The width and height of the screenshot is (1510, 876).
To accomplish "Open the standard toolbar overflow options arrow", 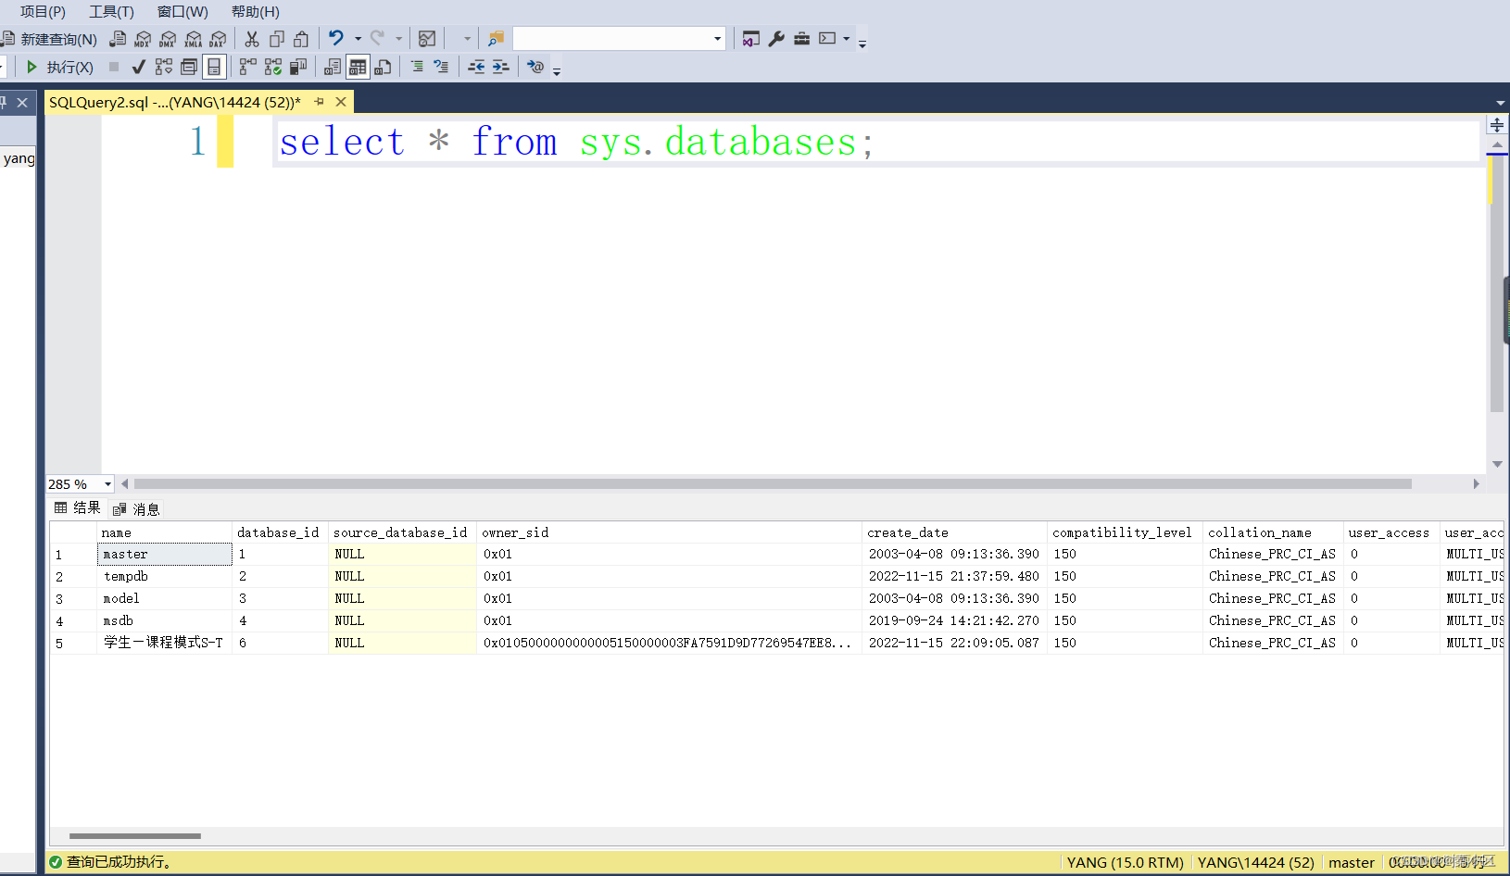I will pos(862,43).
